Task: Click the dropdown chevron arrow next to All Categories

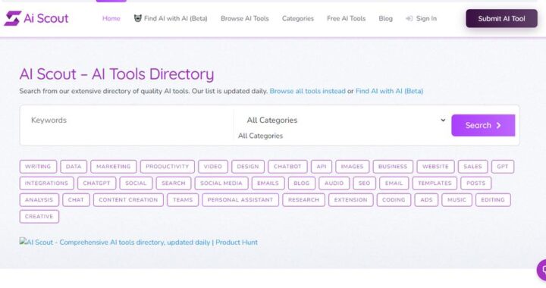Action: tap(443, 120)
